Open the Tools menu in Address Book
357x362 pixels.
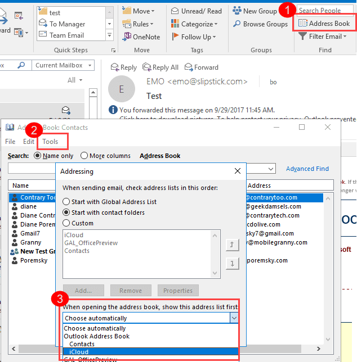tap(50, 142)
